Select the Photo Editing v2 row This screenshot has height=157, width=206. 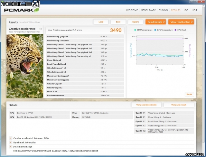pos(85,60)
